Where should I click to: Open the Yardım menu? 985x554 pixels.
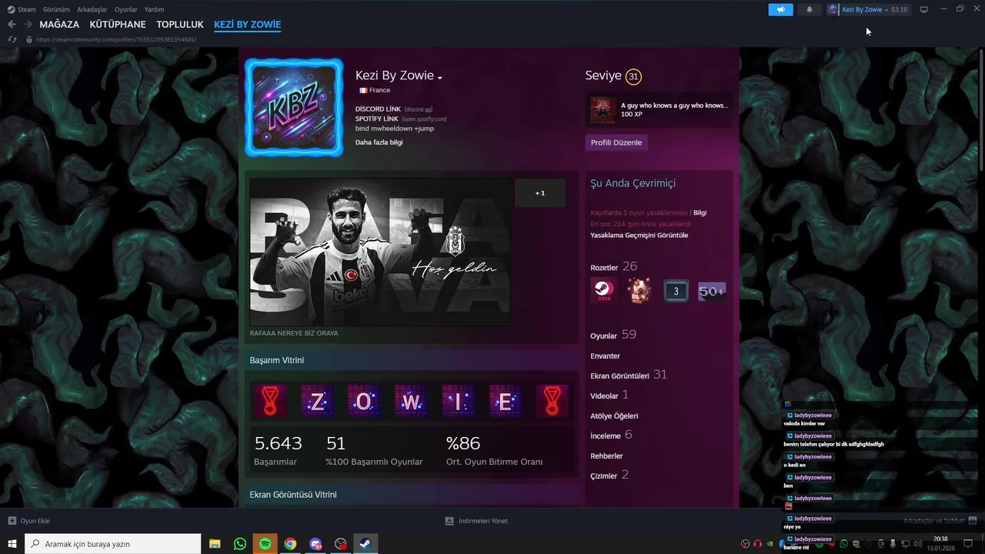tap(154, 9)
